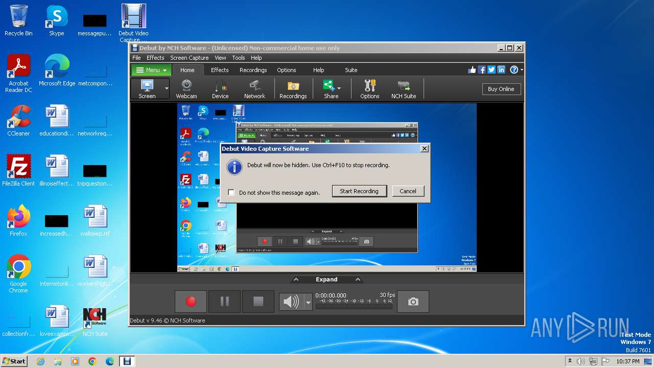Select the Firefox desktop icon

[x=18, y=221]
